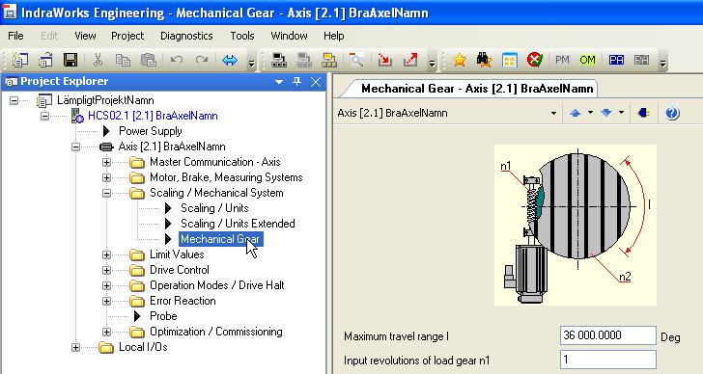The width and height of the screenshot is (703, 374).
Task: Select Mechanical Gear tree item
Action: pos(220,239)
